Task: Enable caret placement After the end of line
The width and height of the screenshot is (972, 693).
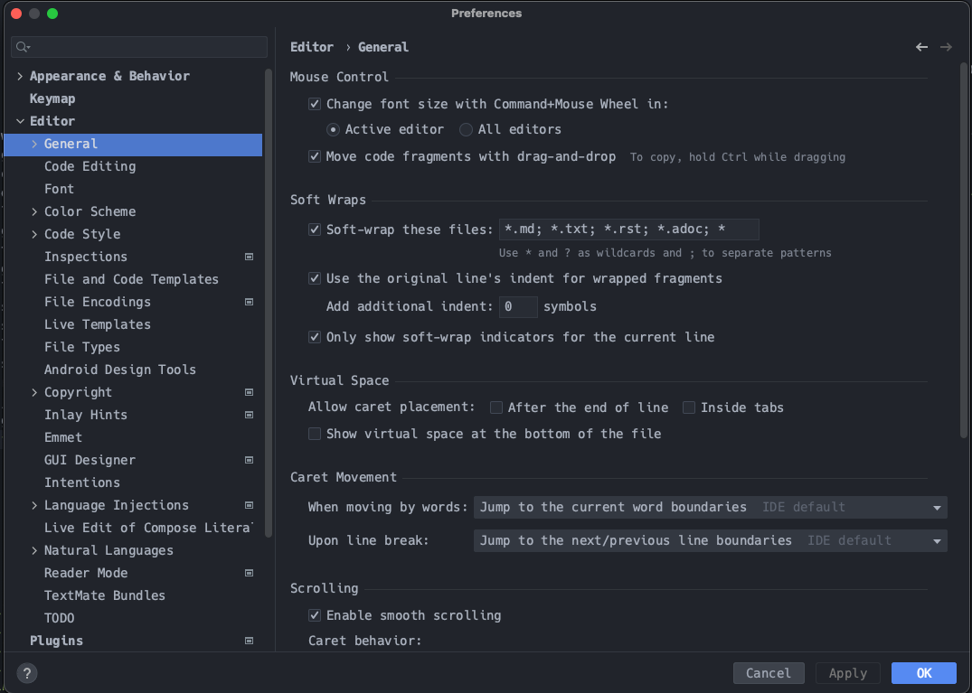Action: [496, 407]
